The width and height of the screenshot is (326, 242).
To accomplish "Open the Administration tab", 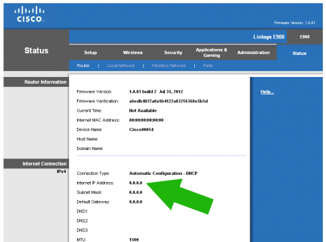I will (x=254, y=53).
